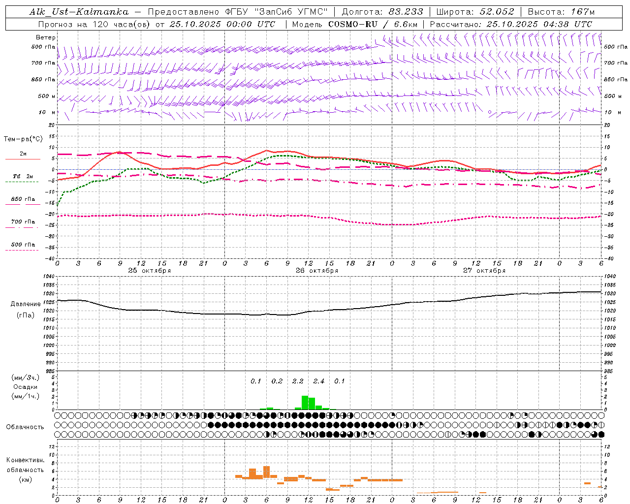
Task: Click the Td 2м dew point legend entry
Action: (x=23, y=176)
